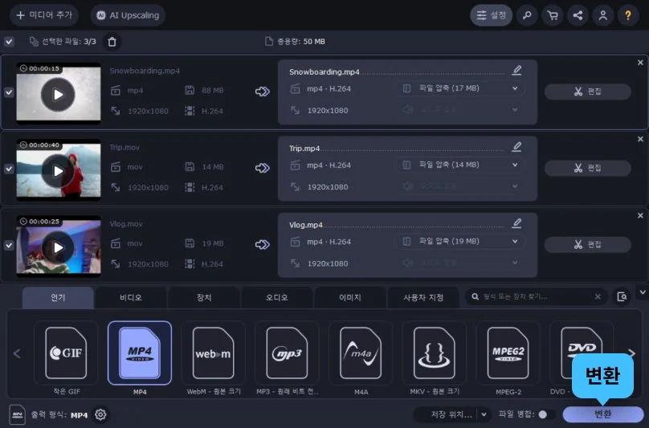The image size is (649, 428).
Task: Remove Vlog.mov from the list
Action: coord(640,216)
